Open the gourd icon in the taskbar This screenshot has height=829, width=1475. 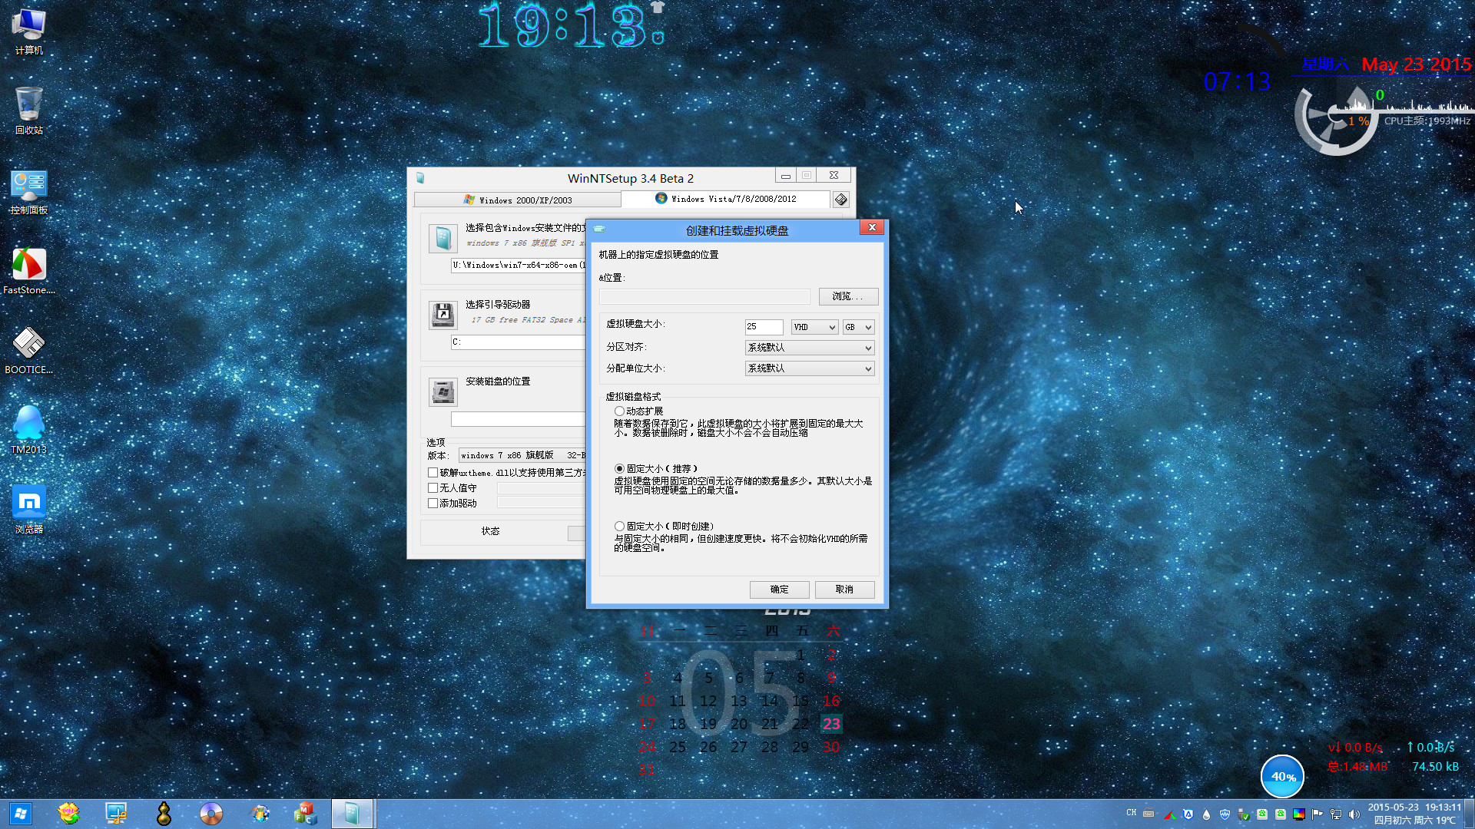tap(164, 814)
